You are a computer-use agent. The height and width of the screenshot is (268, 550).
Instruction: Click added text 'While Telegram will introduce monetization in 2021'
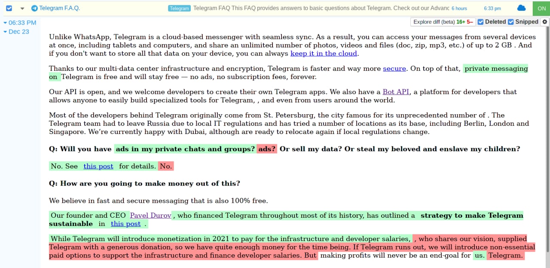tap(139, 239)
